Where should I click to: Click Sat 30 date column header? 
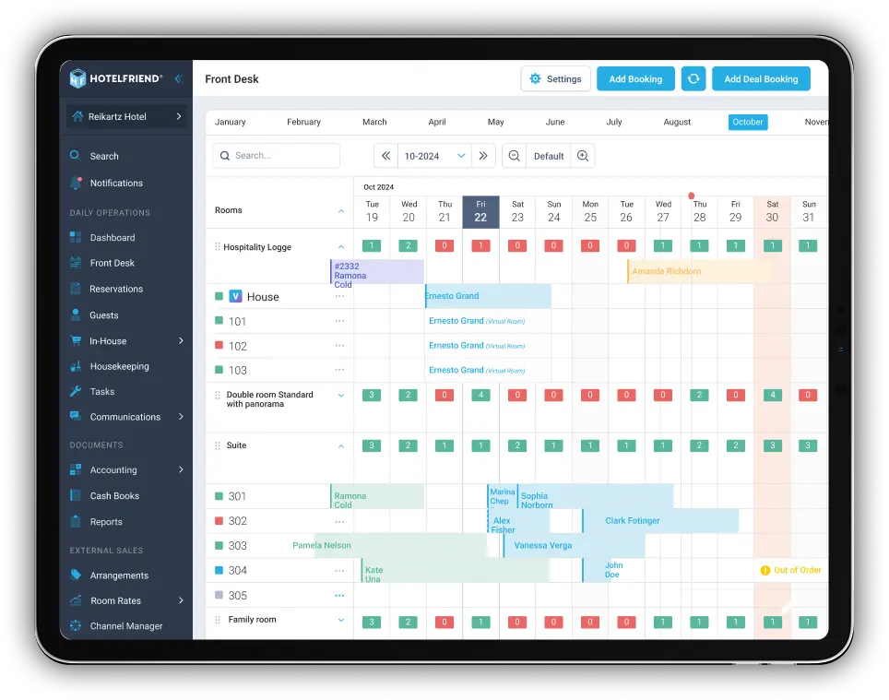tap(772, 212)
